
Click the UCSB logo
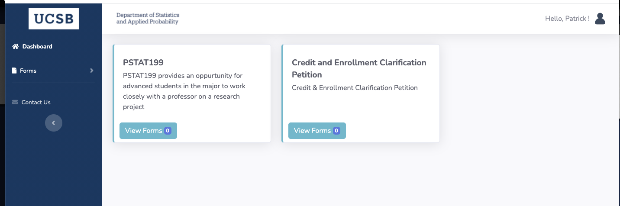tap(54, 19)
